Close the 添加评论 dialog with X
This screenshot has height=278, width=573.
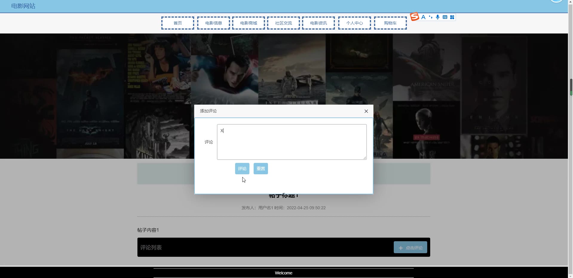[x=366, y=111]
